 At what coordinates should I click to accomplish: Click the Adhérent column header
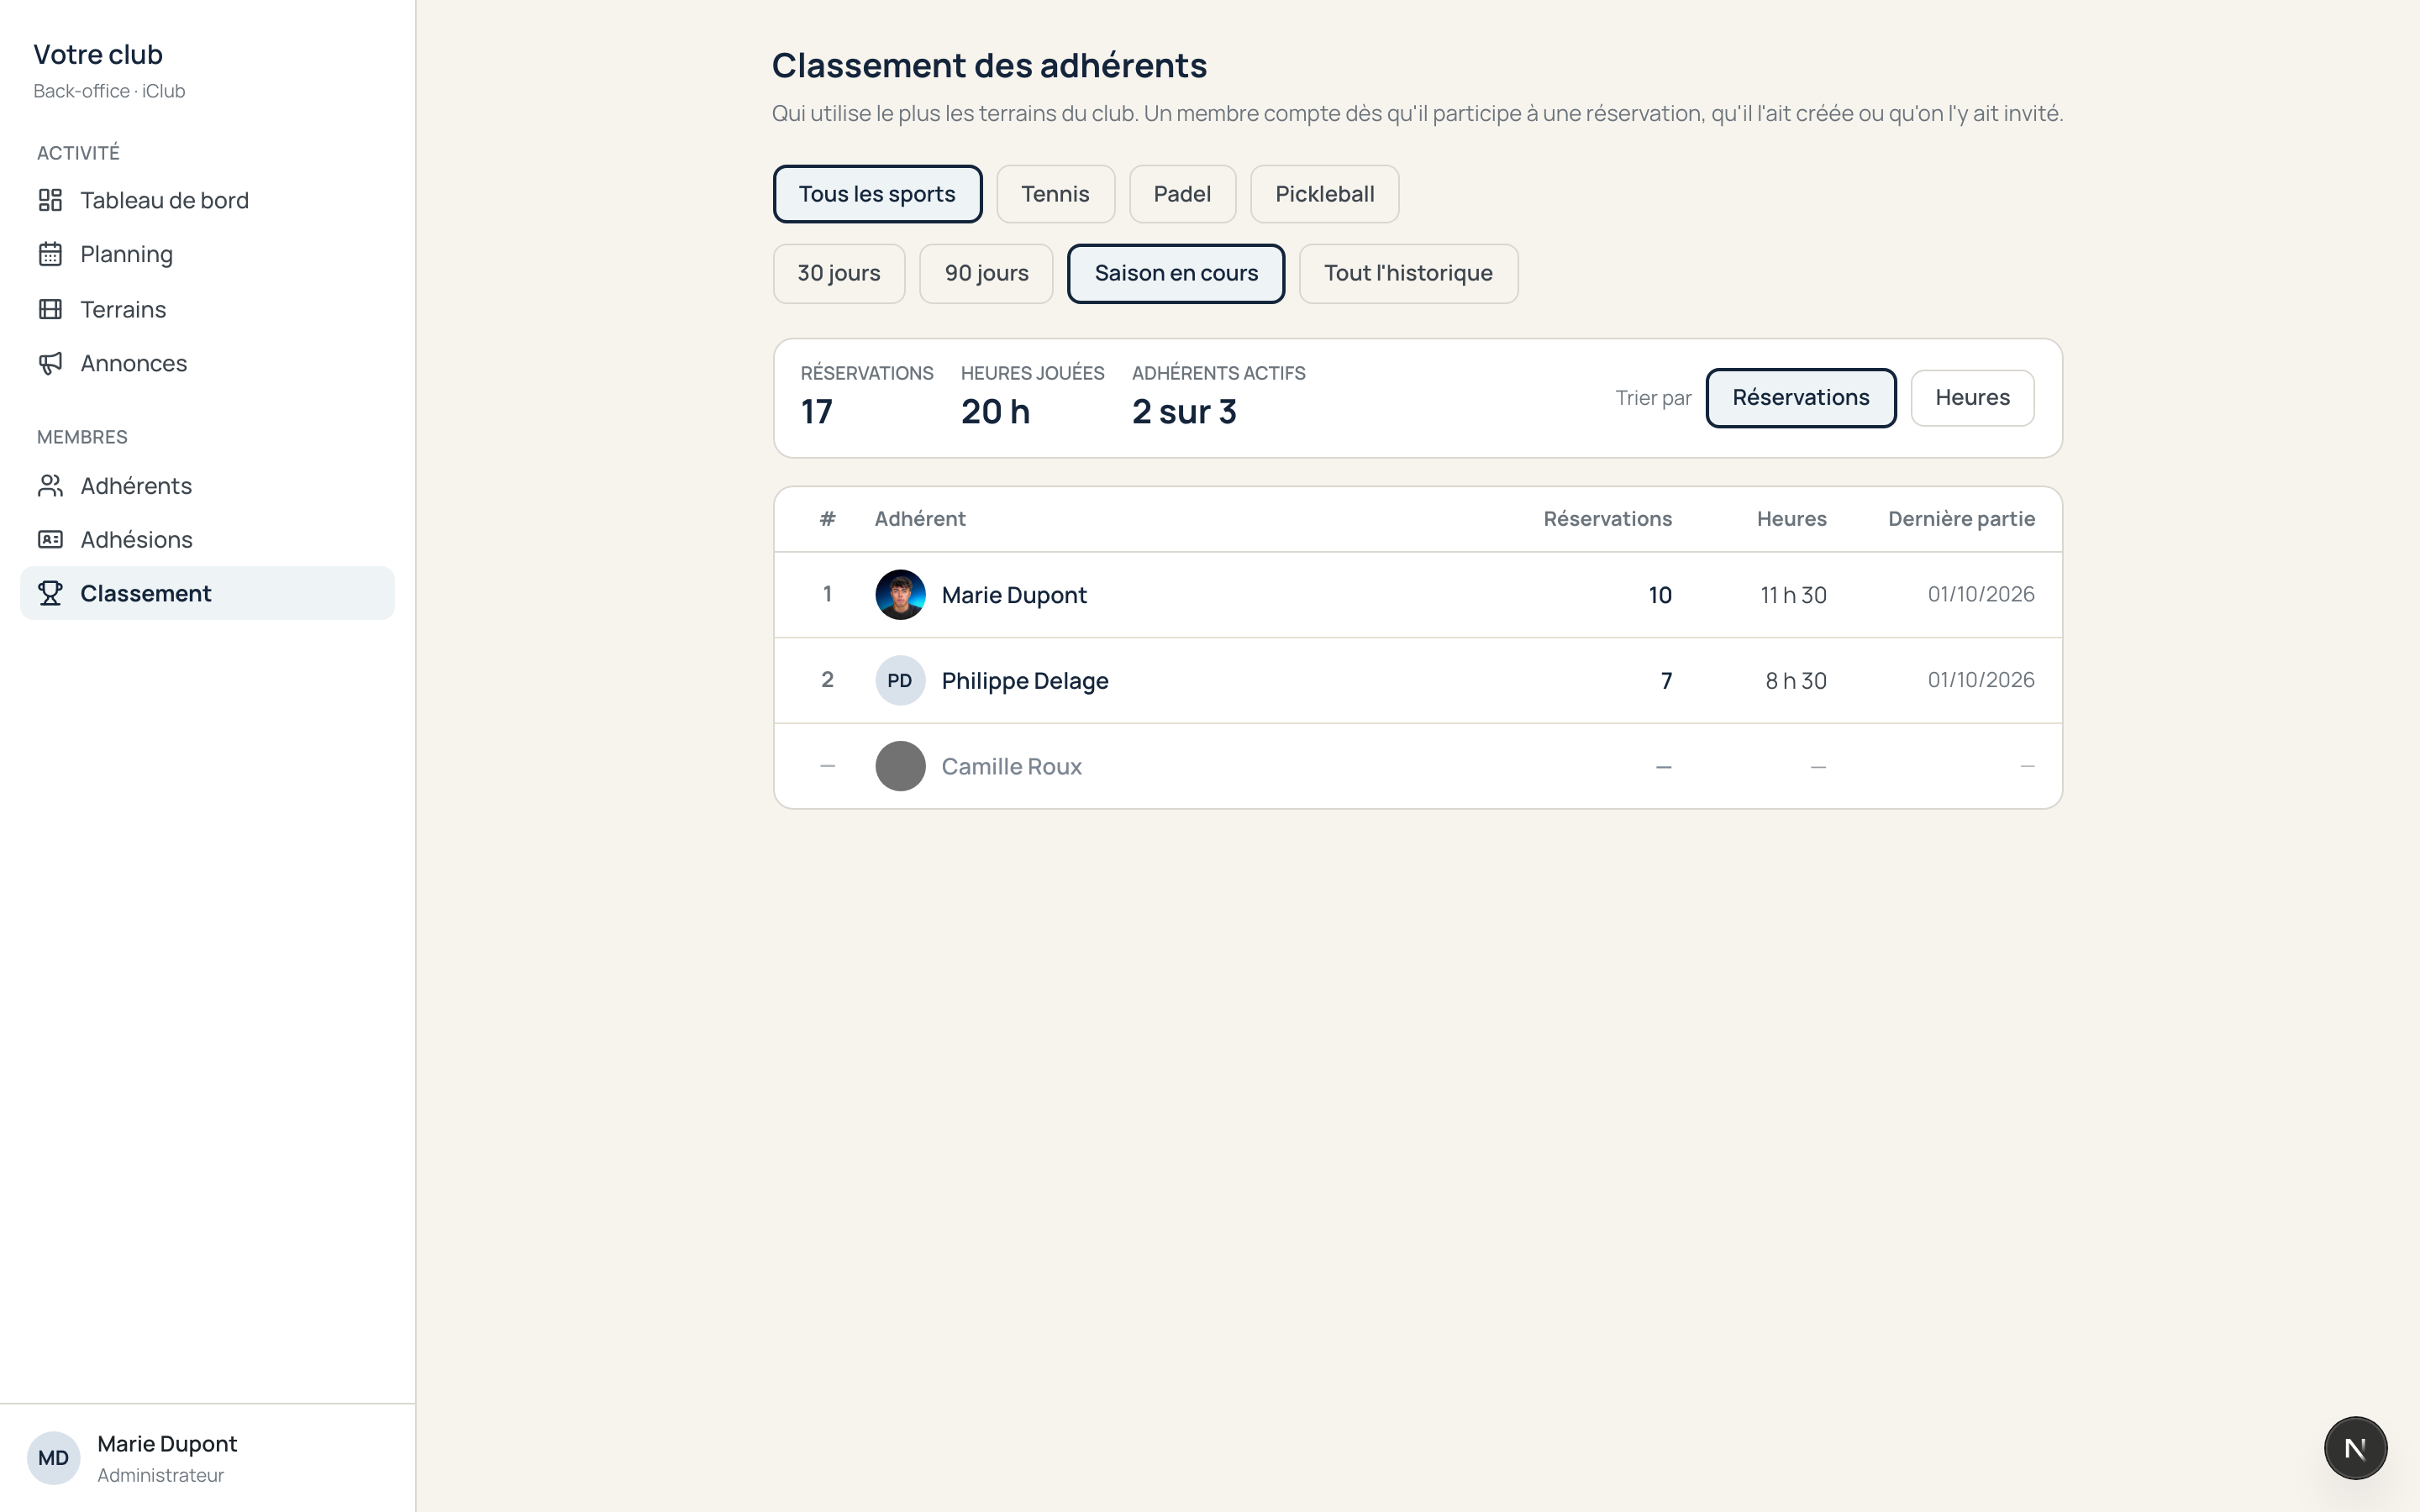[920, 519]
